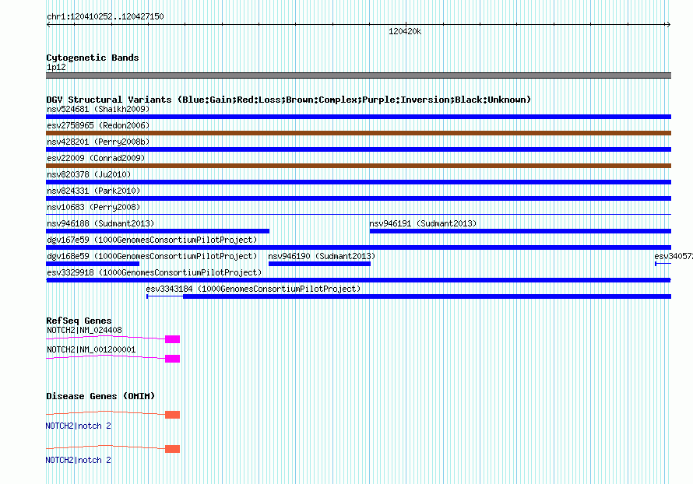Viewport: 693px width, 484px height.
Task: Click the second orange OMIM exon block
Action: pyautogui.click(x=172, y=449)
